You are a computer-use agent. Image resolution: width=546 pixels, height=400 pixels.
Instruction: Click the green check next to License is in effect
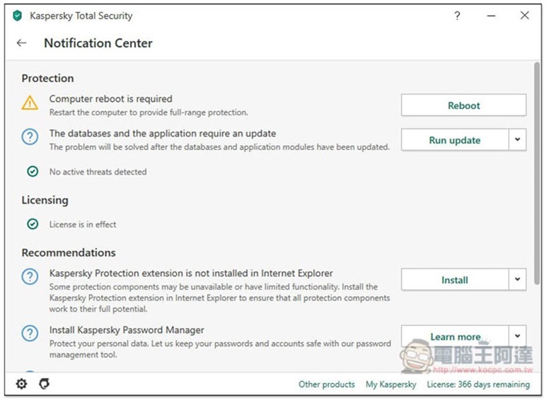(x=33, y=224)
